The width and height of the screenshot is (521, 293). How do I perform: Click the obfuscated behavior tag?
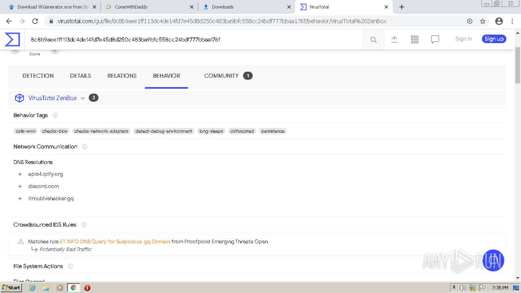tap(242, 131)
